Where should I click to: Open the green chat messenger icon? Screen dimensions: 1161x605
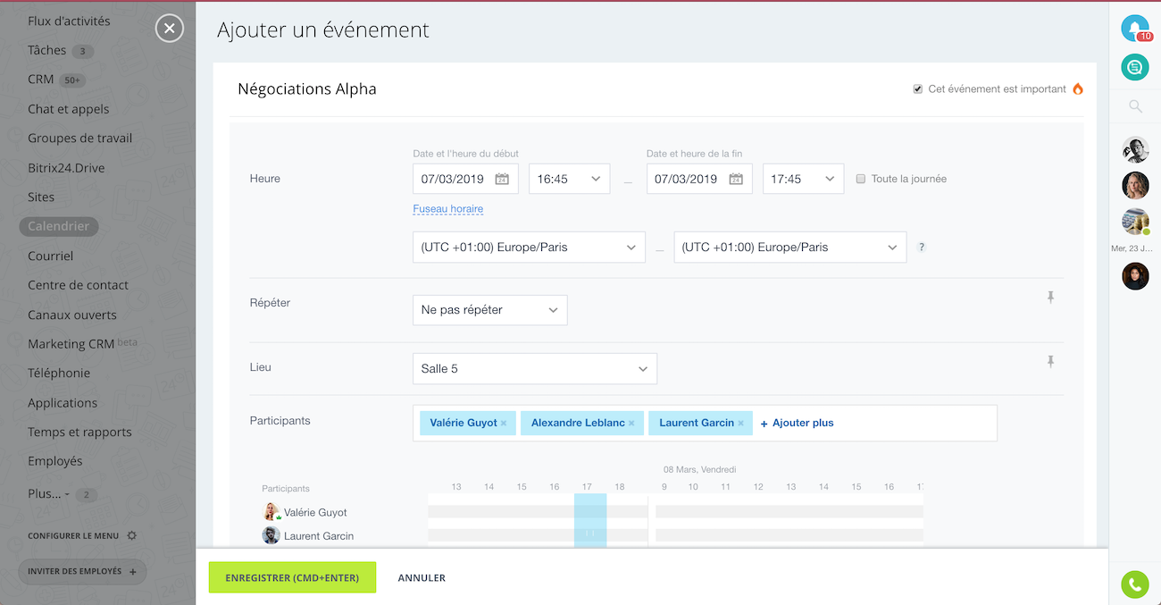(1134, 66)
